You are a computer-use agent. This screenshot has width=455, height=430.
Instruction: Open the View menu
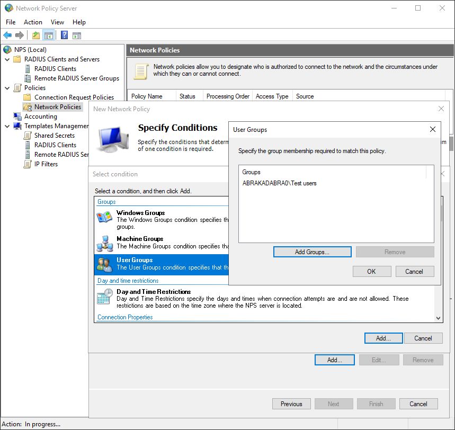point(57,22)
